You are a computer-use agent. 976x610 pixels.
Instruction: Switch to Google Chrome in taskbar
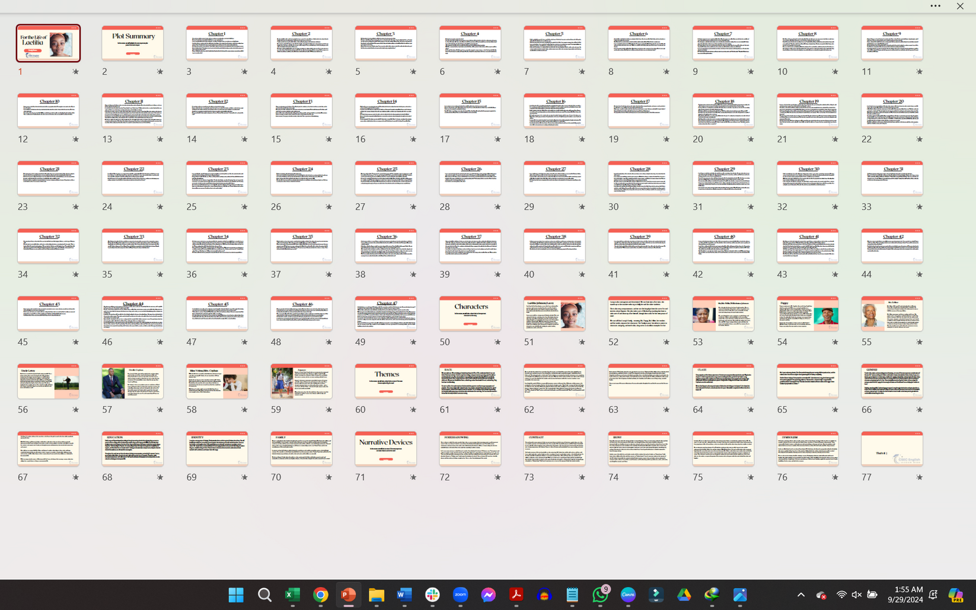[320, 595]
